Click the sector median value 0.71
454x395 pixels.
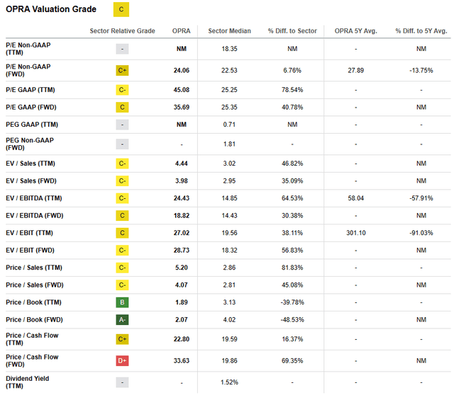click(x=229, y=125)
